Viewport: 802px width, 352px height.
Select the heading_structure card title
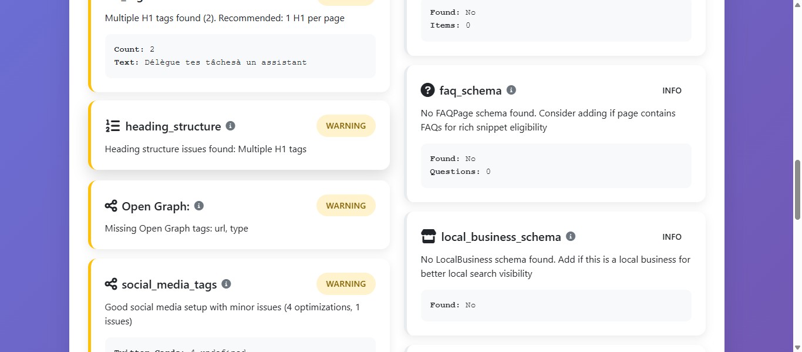[173, 126]
